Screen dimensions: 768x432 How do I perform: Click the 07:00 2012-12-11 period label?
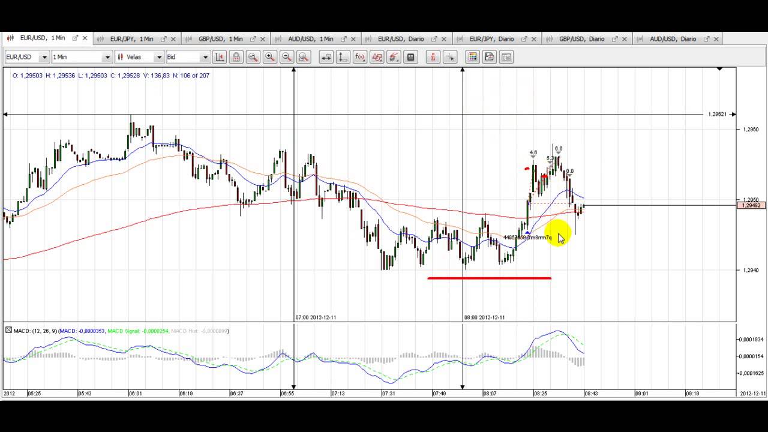(316, 317)
